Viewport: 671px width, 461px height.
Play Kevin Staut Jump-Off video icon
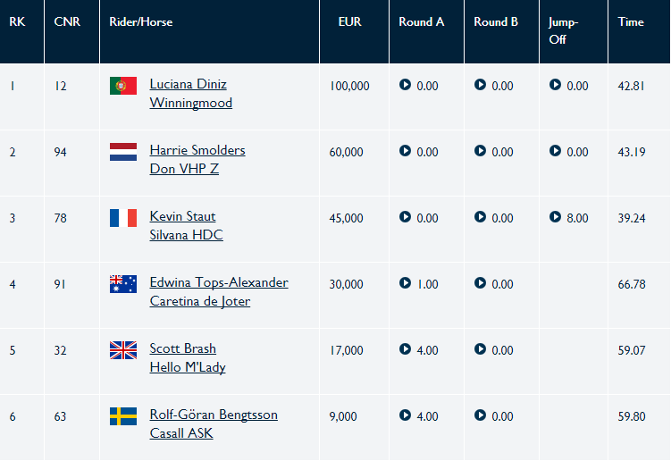(555, 217)
